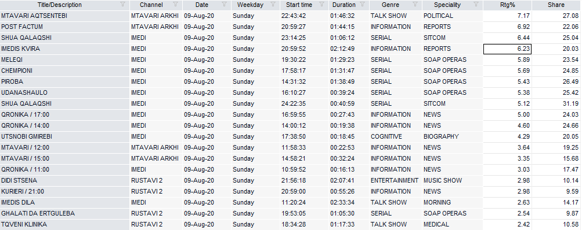This screenshot has height=230, width=582.
Task: Click the MORNING speciality cell
Action: [x=453, y=202]
